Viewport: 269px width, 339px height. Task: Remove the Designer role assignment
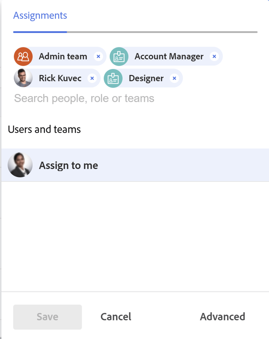(174, 78)
